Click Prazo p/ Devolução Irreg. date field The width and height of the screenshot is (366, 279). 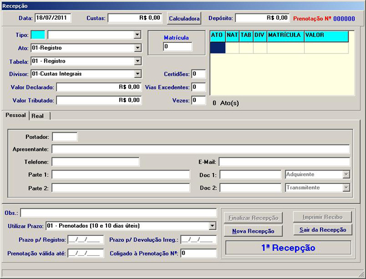(x=199, y=240)
